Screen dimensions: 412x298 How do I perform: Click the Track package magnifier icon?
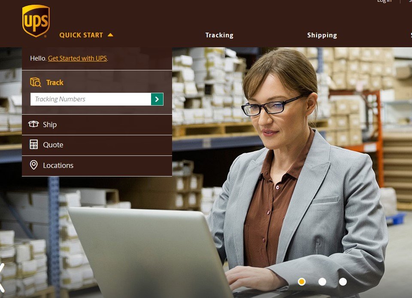pyautogui.click(x=36, y=82)
